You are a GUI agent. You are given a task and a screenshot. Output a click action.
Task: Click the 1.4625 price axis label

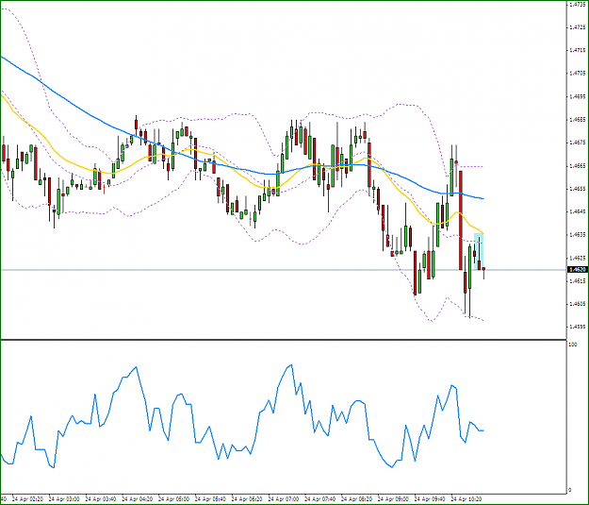[x=577, y=258]
